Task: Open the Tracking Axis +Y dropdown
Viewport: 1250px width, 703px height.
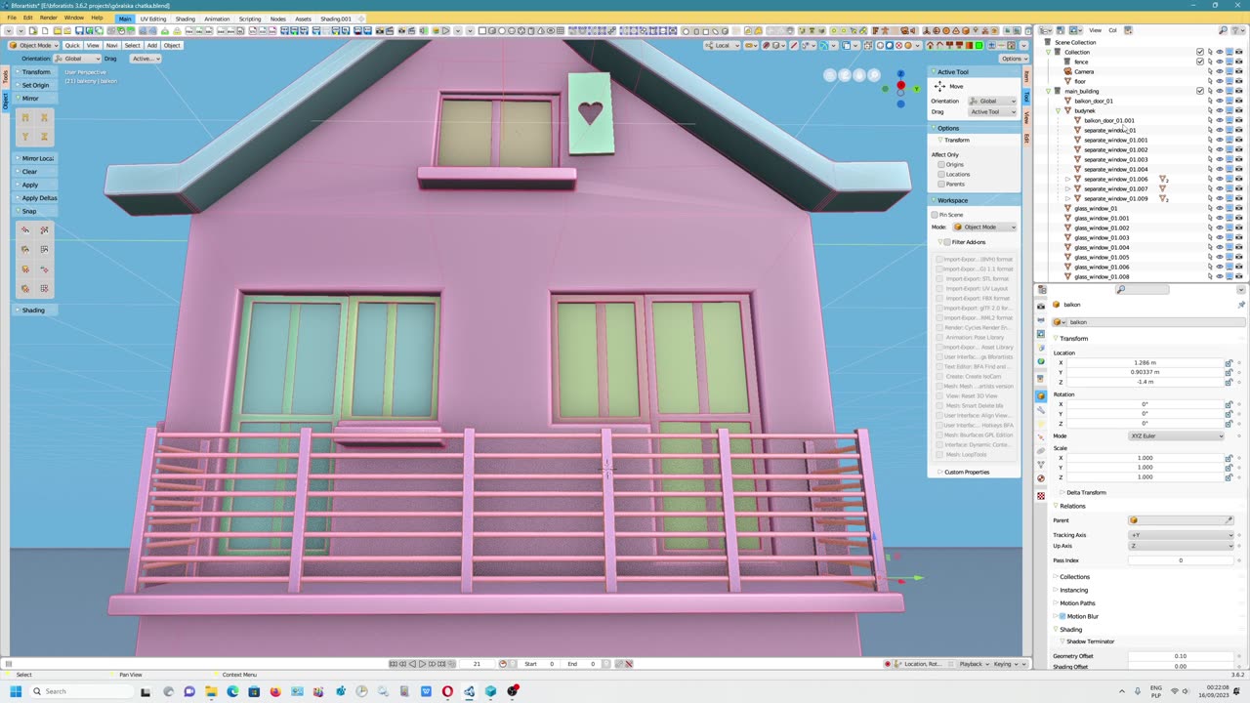Action: pyautogui.click(x=1181, y=535)
